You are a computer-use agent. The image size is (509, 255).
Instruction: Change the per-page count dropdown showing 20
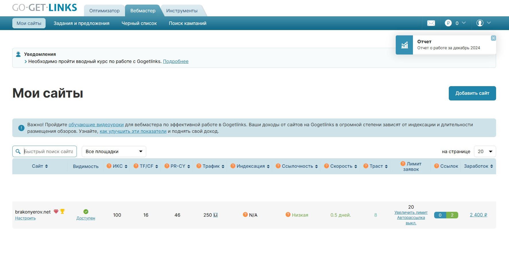click(x=485, y=151)
